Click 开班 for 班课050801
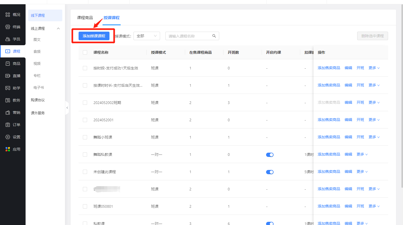 click(x=360, y=206)
